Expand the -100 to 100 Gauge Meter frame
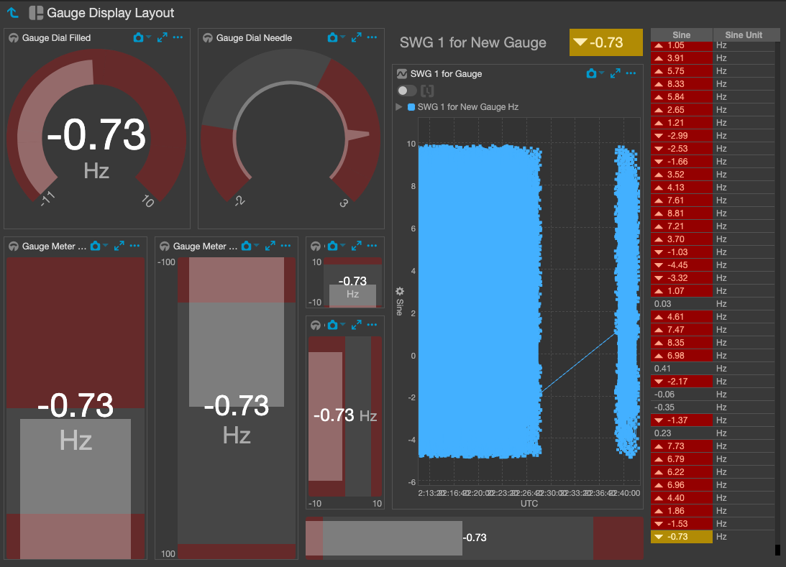Screen dimensions: 786x567 point(270,246)
